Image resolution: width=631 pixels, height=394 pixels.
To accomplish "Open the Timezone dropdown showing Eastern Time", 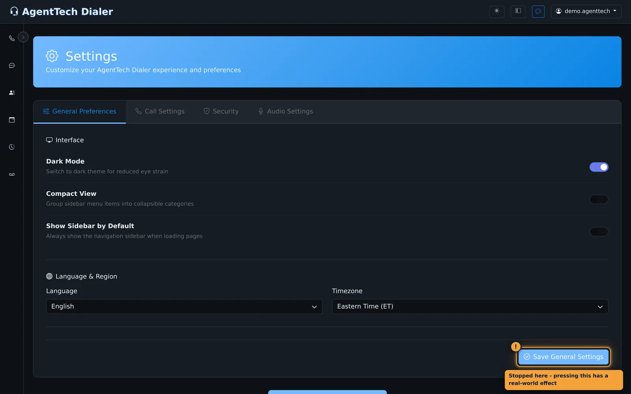I will tap(470, 307).
